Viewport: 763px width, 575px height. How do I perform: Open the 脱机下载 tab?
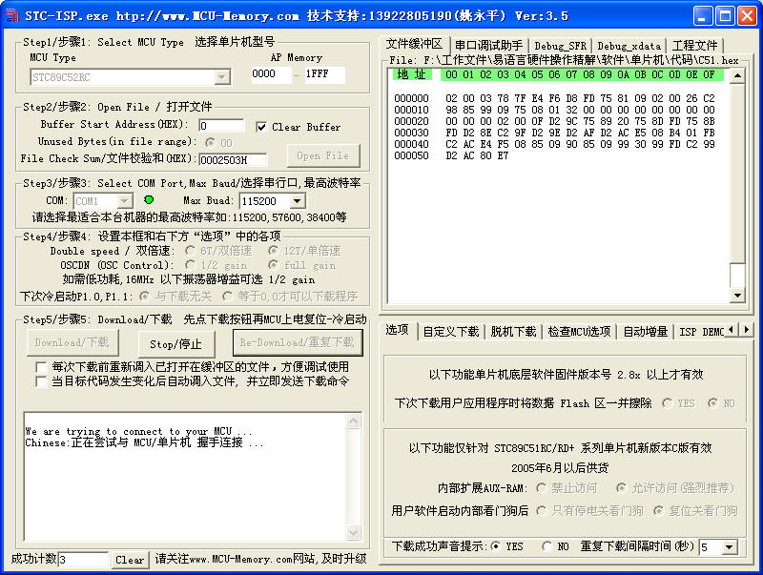tap(513, 331)
